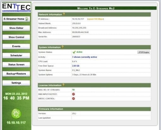Click the sidebar clock showing 16:40:35 PM
Screen dimensions: 161x130
coord(16,98)
